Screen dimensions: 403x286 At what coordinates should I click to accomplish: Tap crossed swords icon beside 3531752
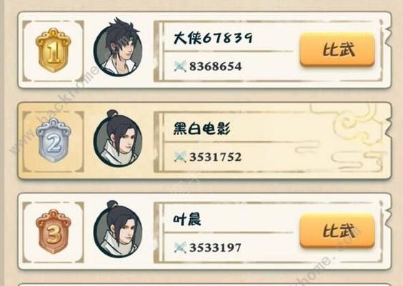(180, 157)
